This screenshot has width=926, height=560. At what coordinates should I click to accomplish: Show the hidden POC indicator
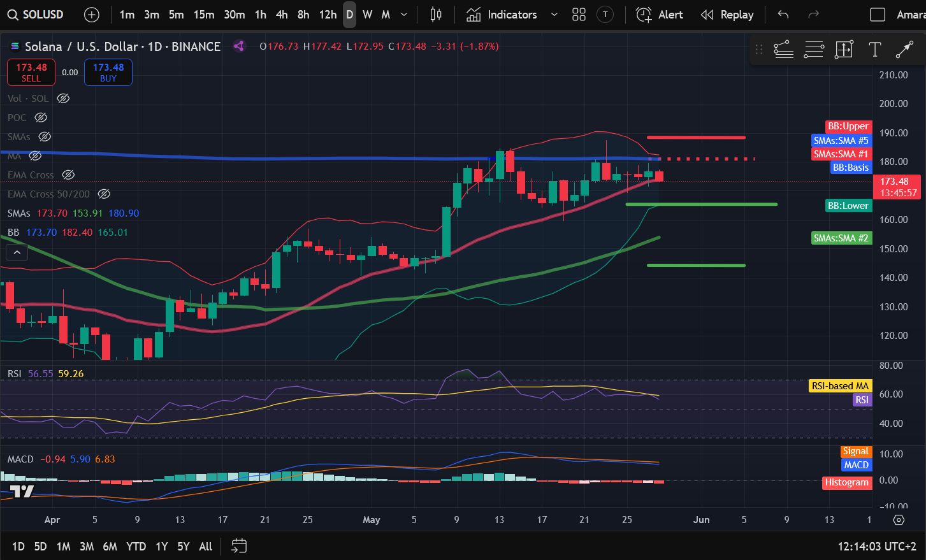pos(41,118)
